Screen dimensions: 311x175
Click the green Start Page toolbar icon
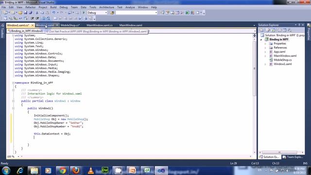pos(188,13)
